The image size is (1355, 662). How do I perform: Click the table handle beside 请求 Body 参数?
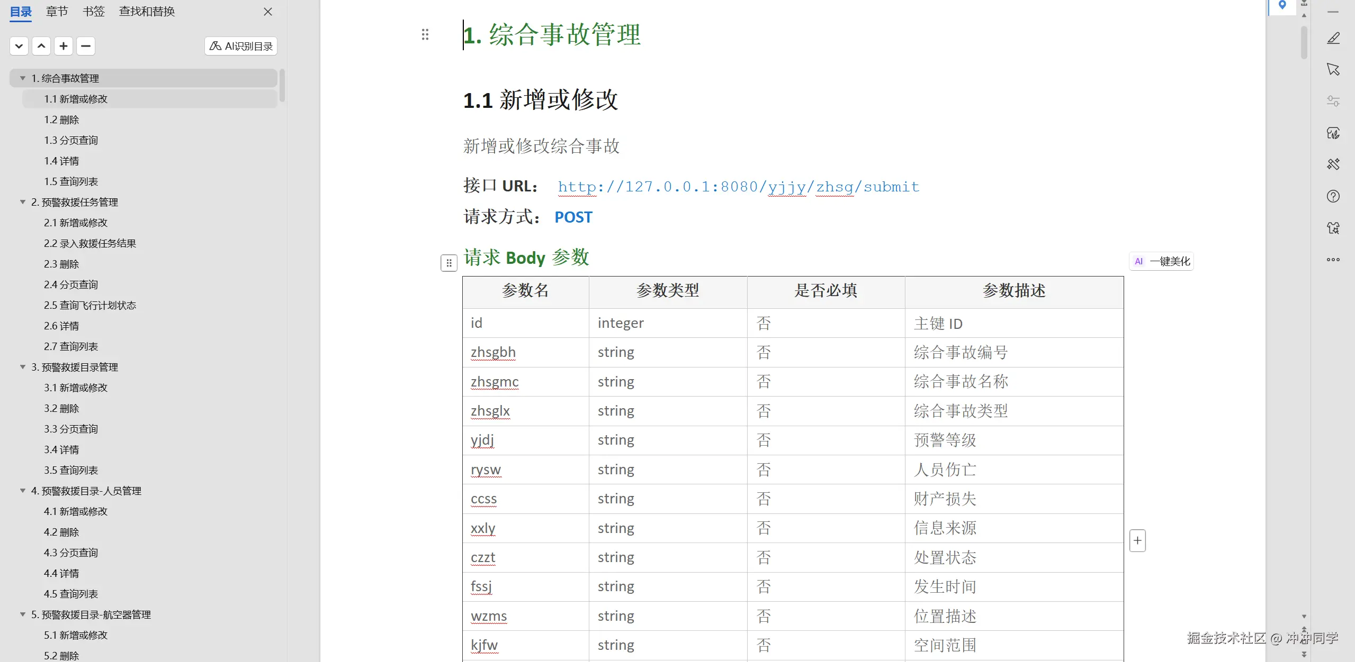point(448,263)
